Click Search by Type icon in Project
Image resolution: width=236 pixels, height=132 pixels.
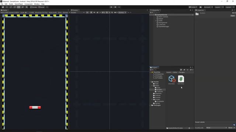(x=181, y=70)
